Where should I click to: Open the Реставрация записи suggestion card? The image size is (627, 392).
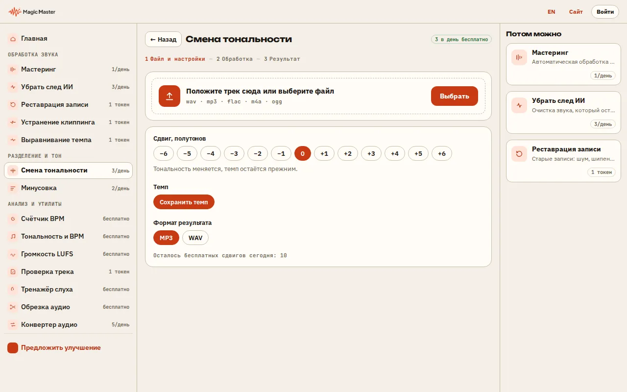tap(563, 161)
